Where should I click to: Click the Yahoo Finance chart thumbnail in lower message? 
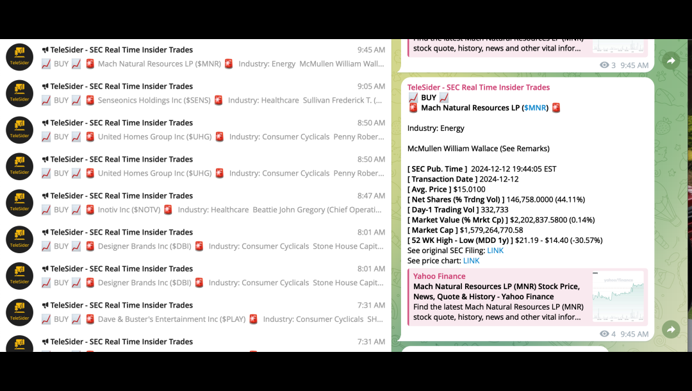(x=618, y=297)
